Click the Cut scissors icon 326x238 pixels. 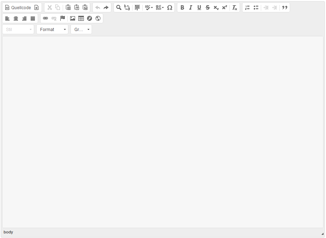coord(49,7)
